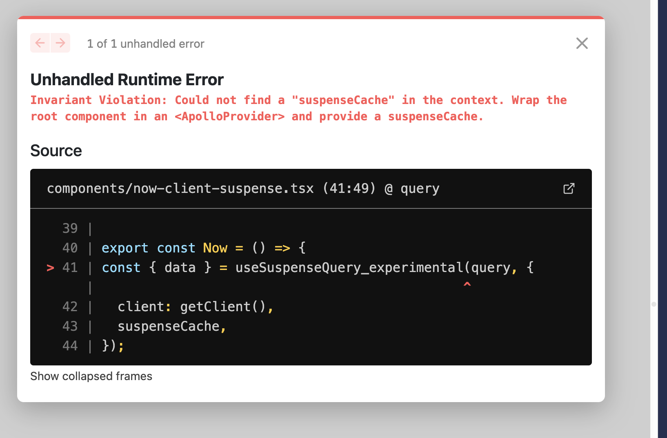The width and height of the screenshot is (667, 438).
Task: Select the Invariant Violation error message text
Action: tap(298, 108)
